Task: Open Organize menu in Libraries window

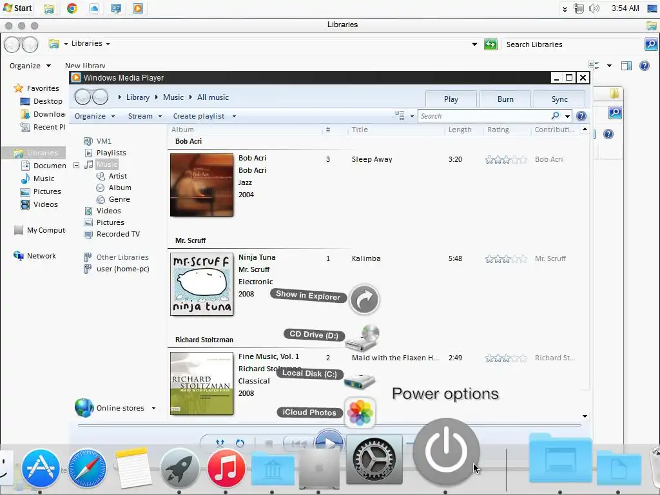Action: (x=30, y=66)
